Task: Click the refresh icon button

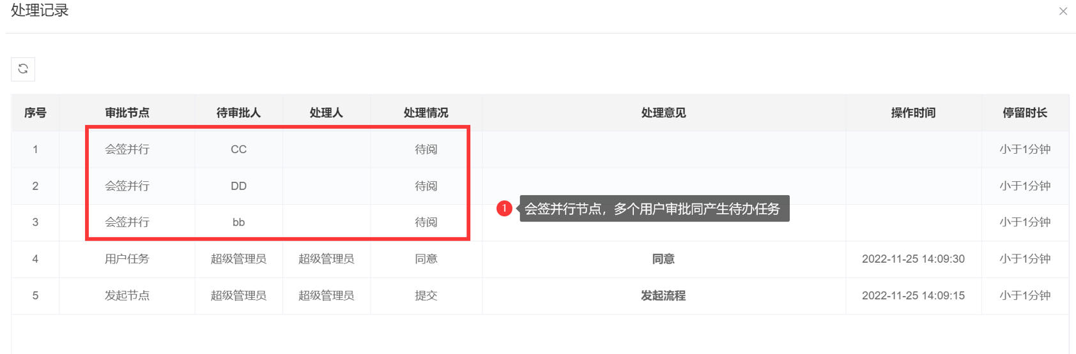Action: pos(23,69)
